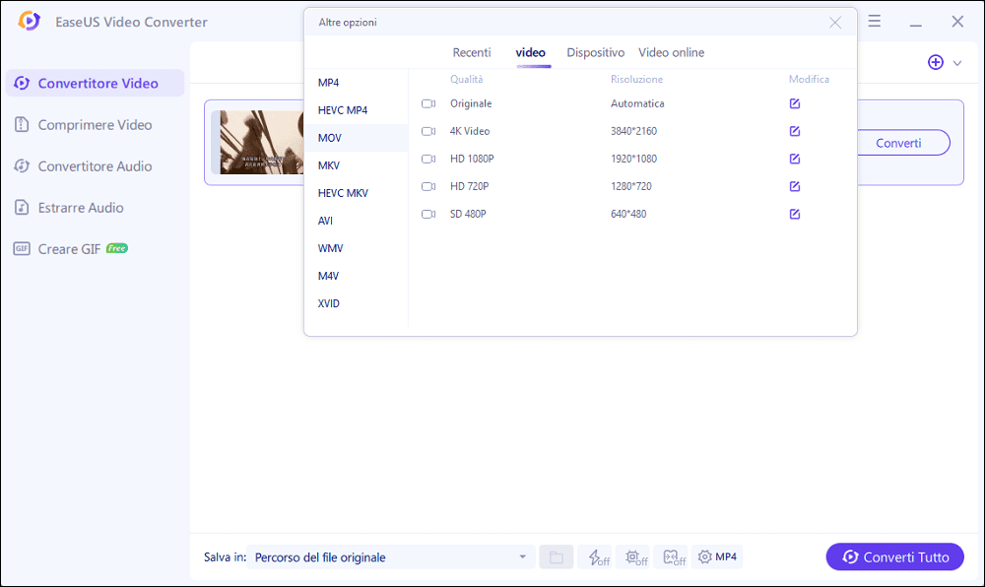Image resolution: width=985 pixels, height=587 pixels.
Task: Choose the SD 480P quality option
Action: pyautogui.click(x=468, y=214)
